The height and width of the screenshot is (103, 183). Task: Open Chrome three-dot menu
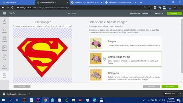click(x=180, y=7)
